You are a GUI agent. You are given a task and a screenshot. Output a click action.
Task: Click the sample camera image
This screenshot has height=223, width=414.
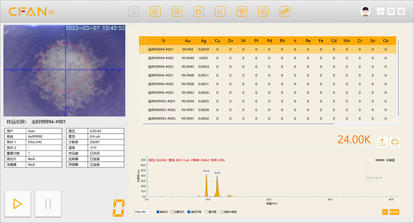tap(64, 70)
